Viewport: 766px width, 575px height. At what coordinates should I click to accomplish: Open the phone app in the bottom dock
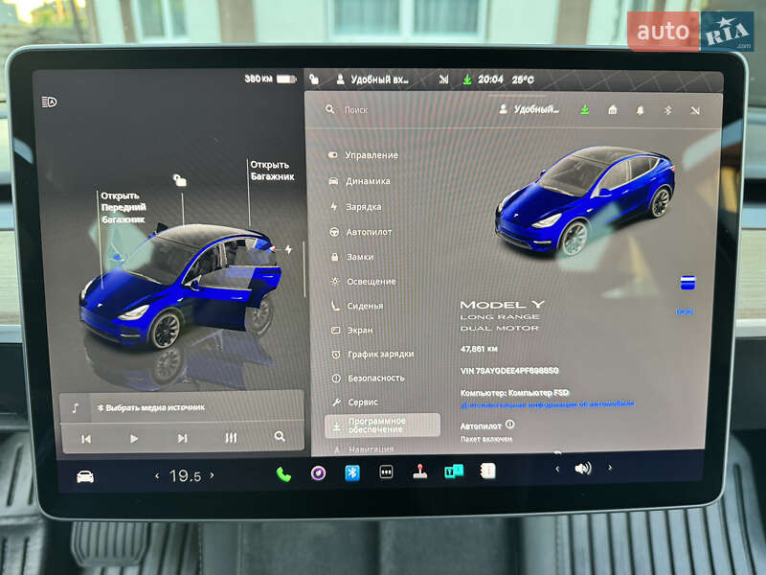point(282,472)
